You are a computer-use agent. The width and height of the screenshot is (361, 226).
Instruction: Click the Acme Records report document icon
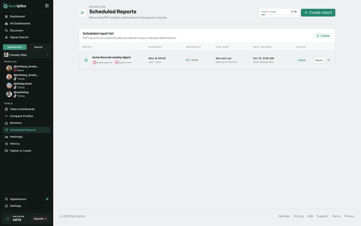coord(86,60)
